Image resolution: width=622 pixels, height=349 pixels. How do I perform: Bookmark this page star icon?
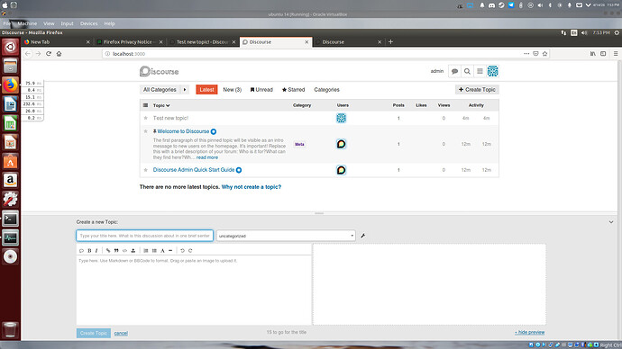(x=544, y=54)
